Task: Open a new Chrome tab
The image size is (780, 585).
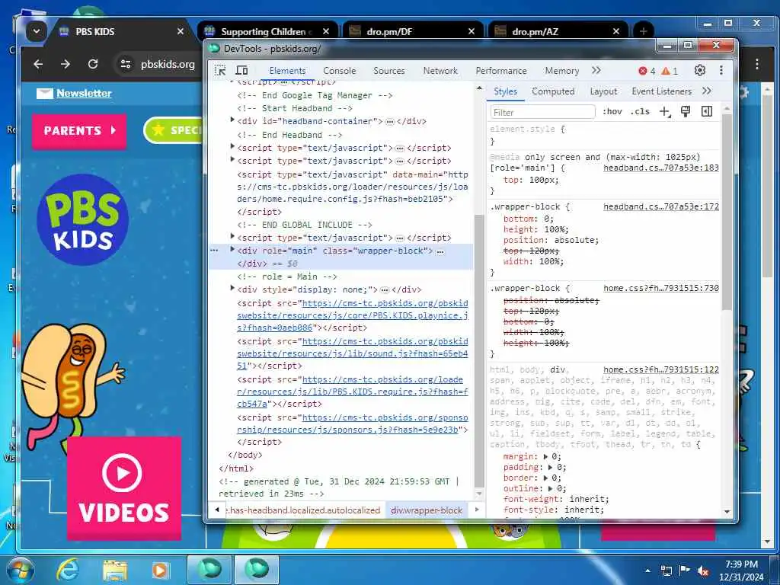Action: pyautogui.click(x=643, y=31)
